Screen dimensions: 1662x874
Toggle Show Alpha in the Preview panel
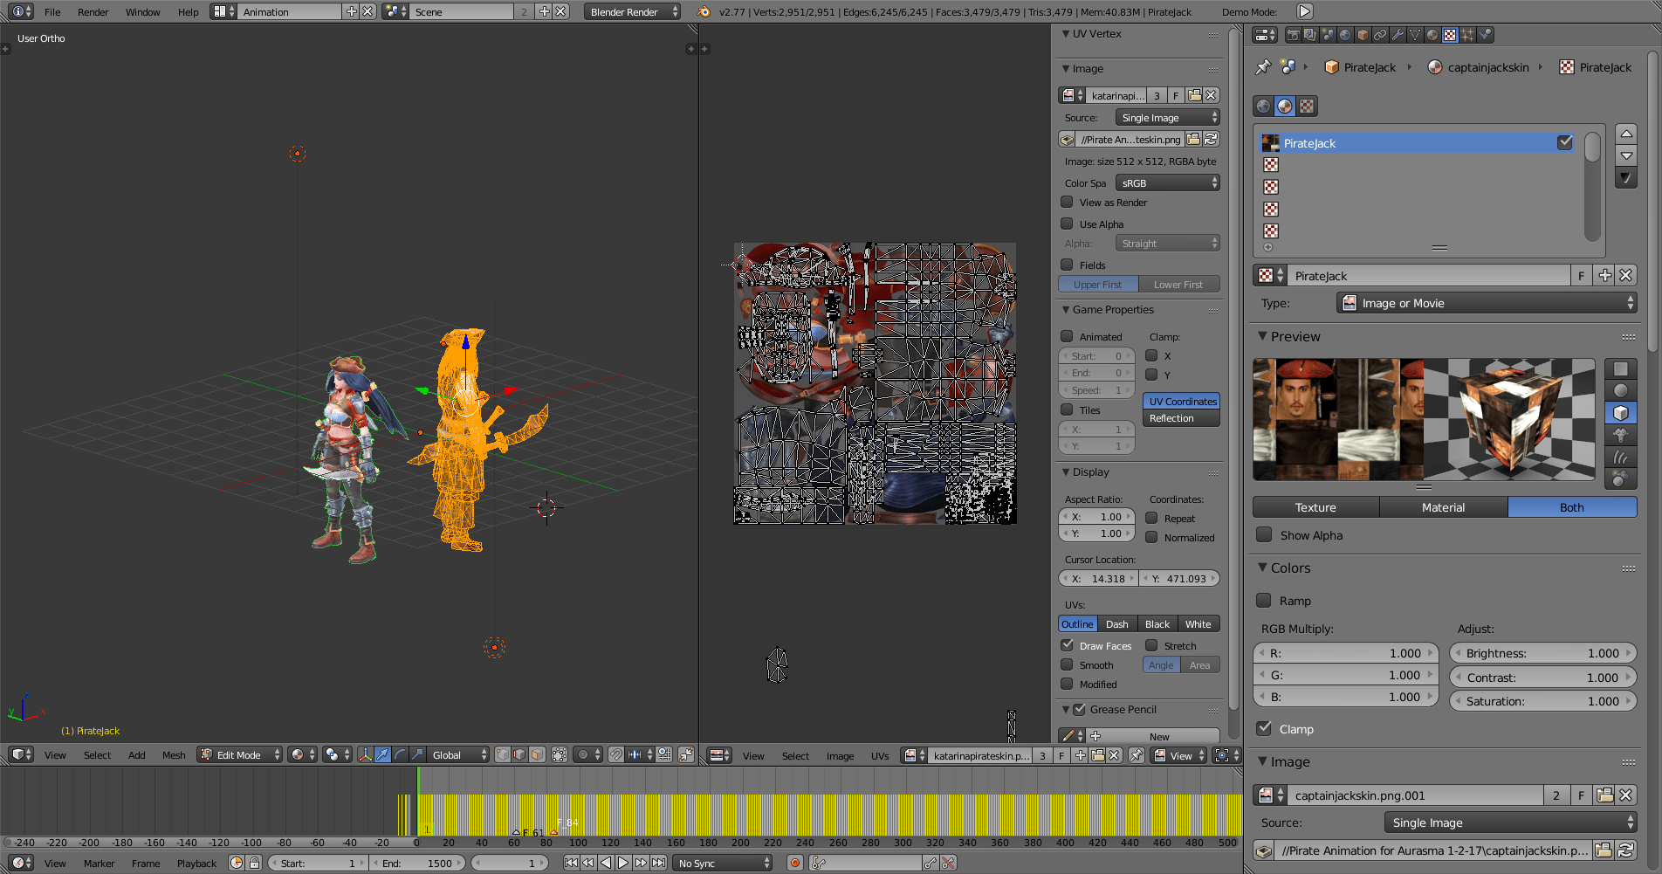tap(1264, 535)
